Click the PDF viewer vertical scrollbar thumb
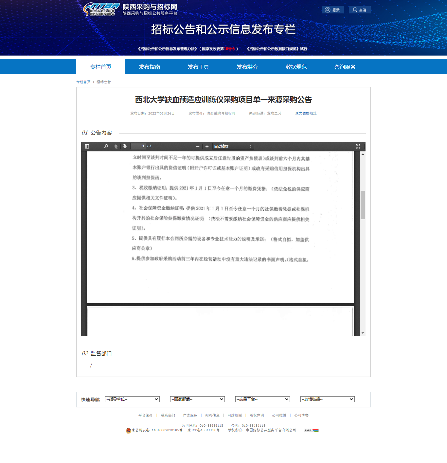 (x=363, y=205)
